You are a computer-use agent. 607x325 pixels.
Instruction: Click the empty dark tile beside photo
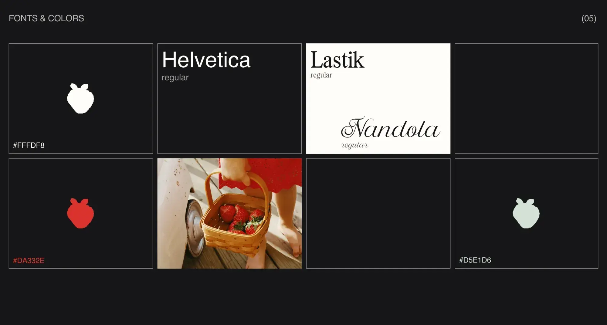[x=378, y=213]
